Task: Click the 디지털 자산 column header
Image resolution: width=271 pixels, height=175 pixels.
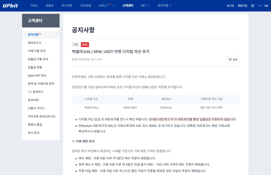Action: (x=91, y=99)
